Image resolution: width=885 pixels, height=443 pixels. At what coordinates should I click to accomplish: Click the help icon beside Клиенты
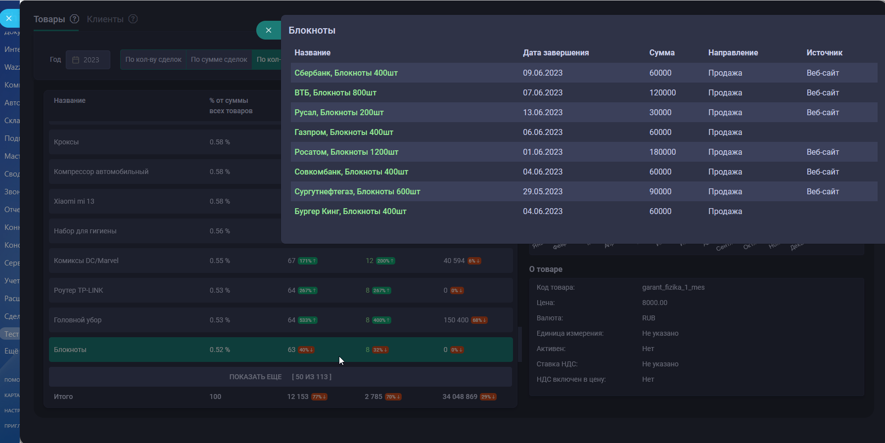point(133,19)
